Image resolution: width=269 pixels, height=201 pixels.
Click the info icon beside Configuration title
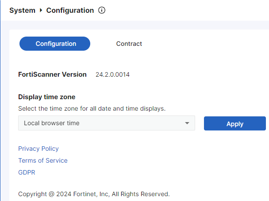pyautogui.click(x=102, y=10)
